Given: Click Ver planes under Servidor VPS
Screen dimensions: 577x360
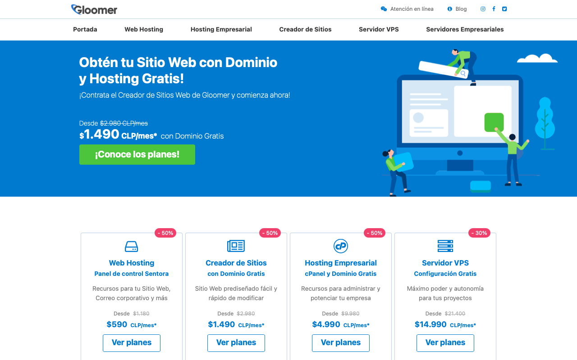Looking at the screenshot, I should tap(445, 342).
